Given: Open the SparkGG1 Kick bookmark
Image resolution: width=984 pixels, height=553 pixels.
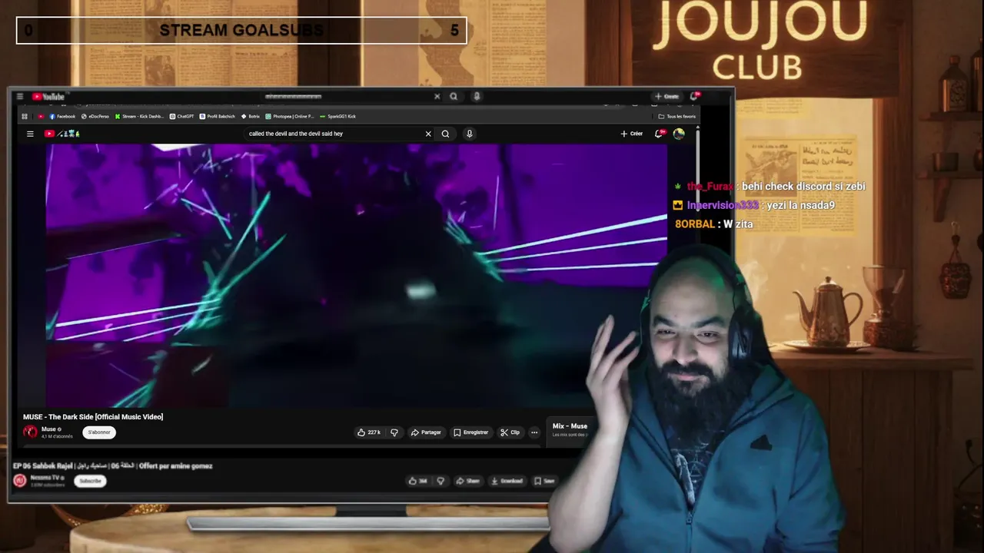Looking at the screenshot, I should pyautogui.click(x=338, y=117).
